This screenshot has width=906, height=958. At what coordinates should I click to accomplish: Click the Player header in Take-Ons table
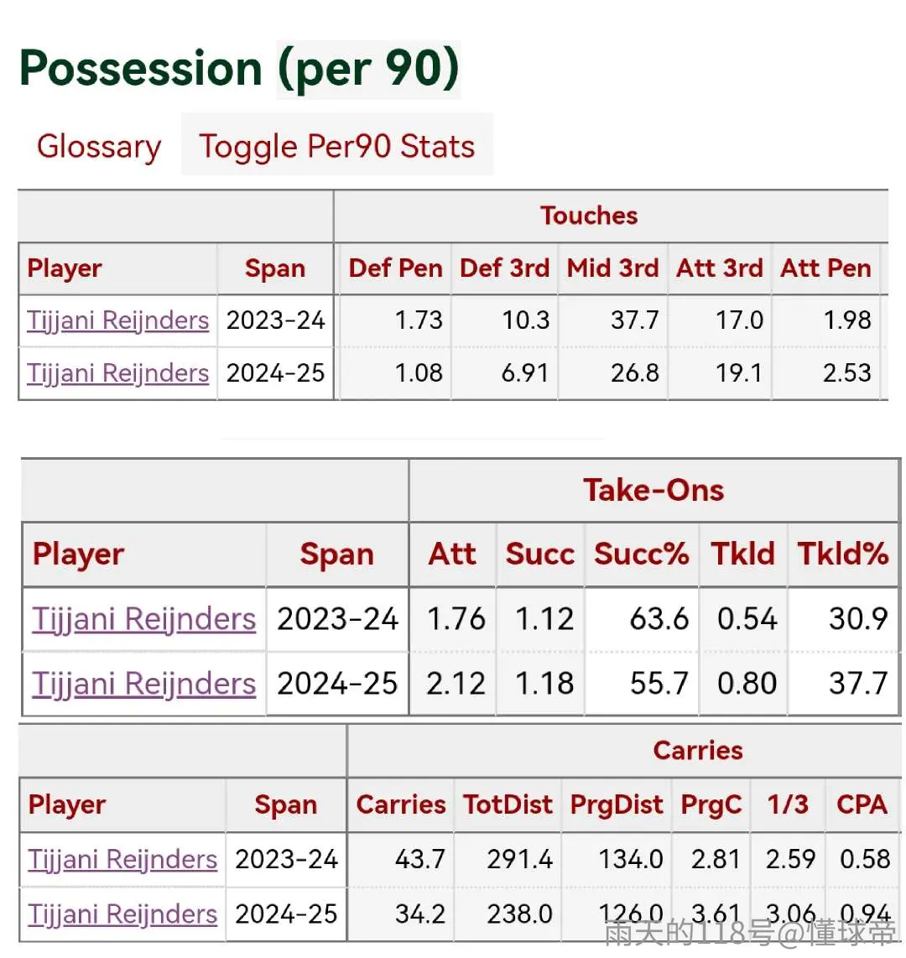click(78, 554)
